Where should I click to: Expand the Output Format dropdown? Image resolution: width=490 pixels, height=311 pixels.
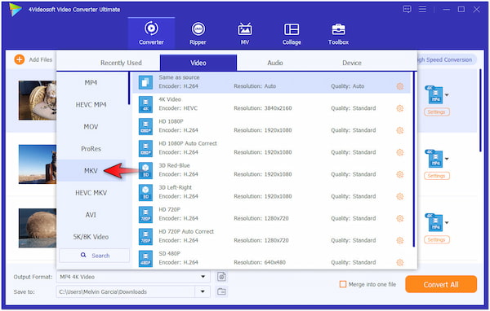pyautogui.click(x=203, y=277)
